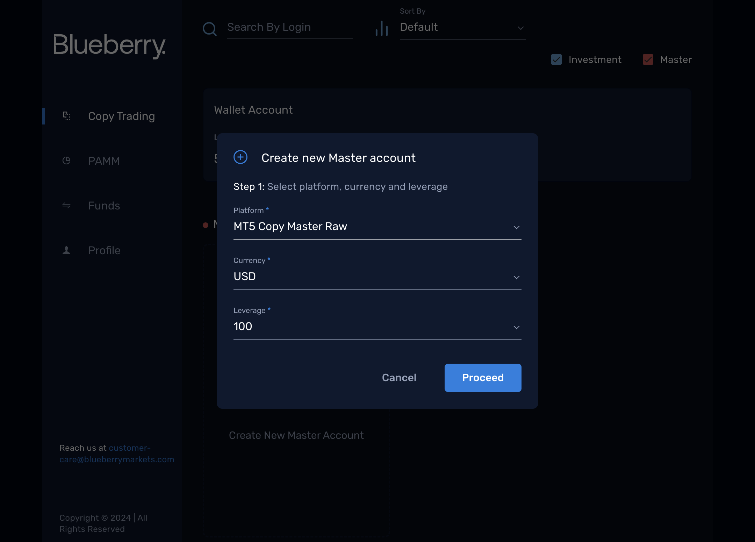Open the Currency dropdown showing USD

click(x=377, y=277)
